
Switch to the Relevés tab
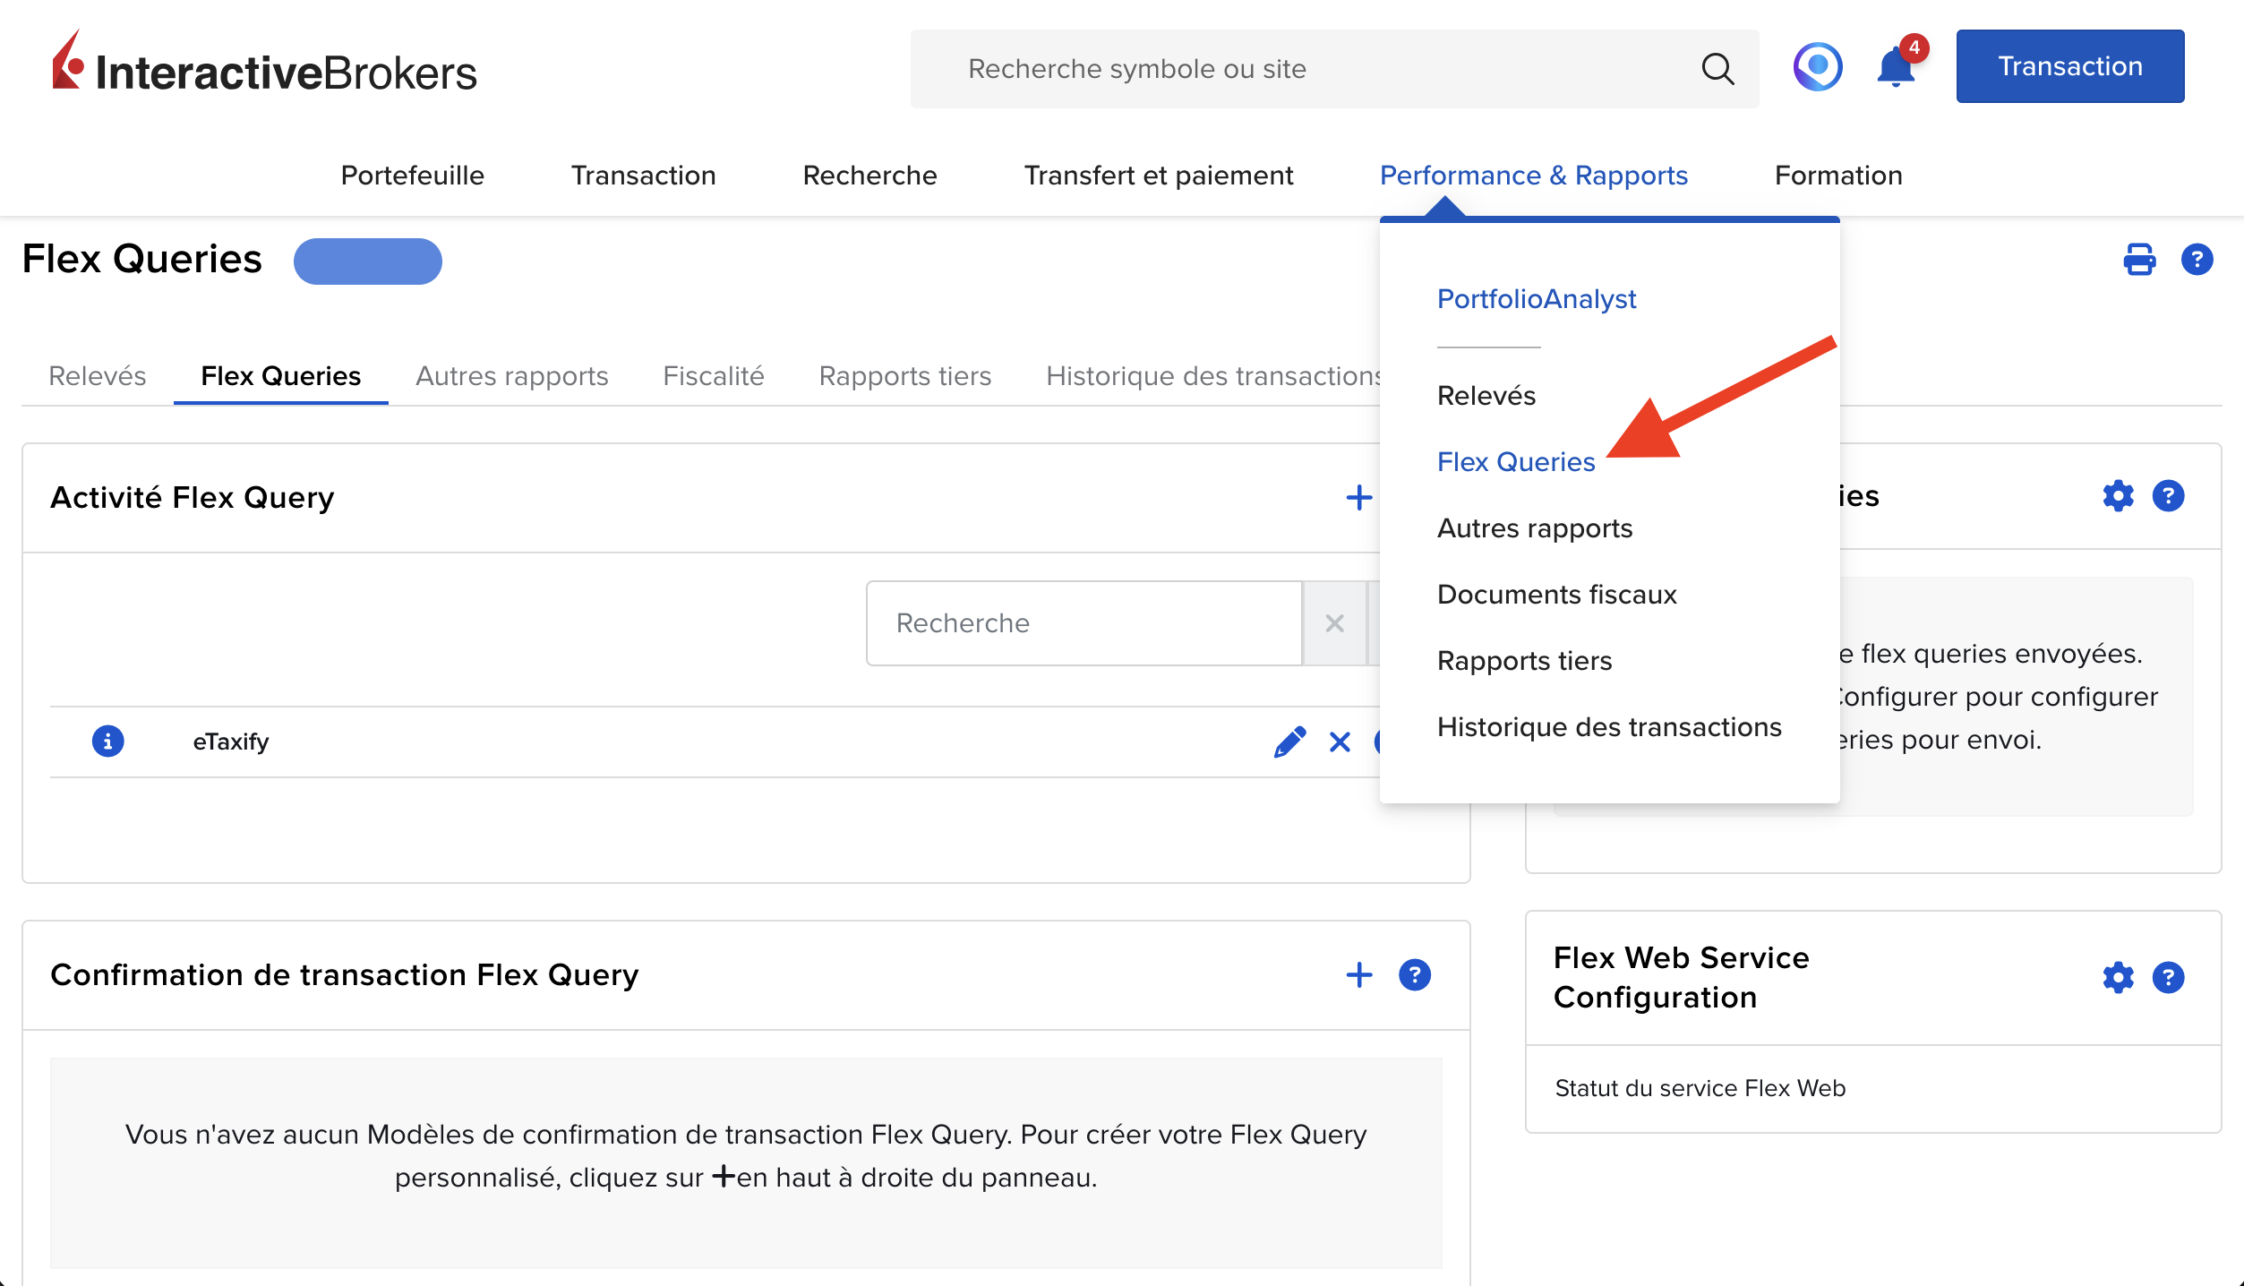[98, 376]
